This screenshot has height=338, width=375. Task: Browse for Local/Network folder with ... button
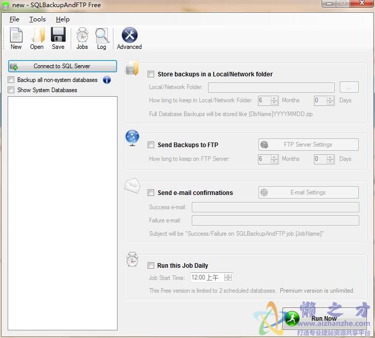pos(349,87)
